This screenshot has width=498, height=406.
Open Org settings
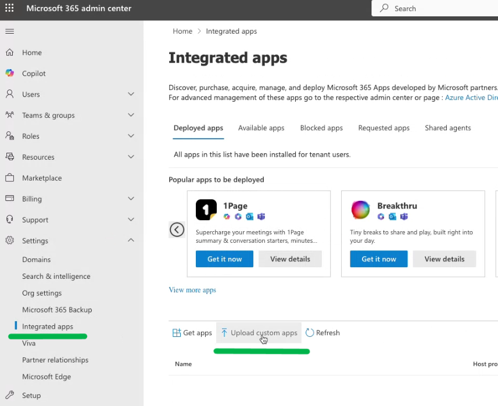42,293
